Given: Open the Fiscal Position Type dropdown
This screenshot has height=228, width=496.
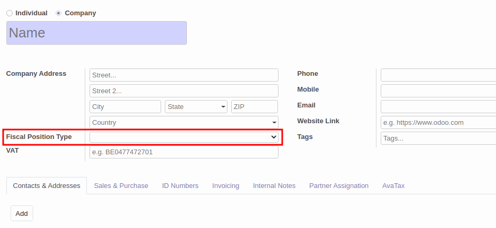Looking at the screenshot, I should [x=184, y=137].
